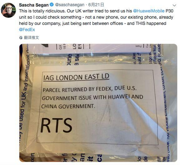Open the attached parcel photo
The image size is (180, 165).
click(98, 103)
